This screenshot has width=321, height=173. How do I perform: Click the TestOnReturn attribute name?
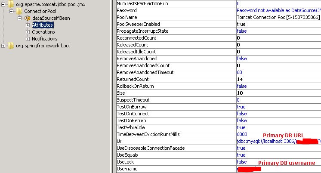131,120
